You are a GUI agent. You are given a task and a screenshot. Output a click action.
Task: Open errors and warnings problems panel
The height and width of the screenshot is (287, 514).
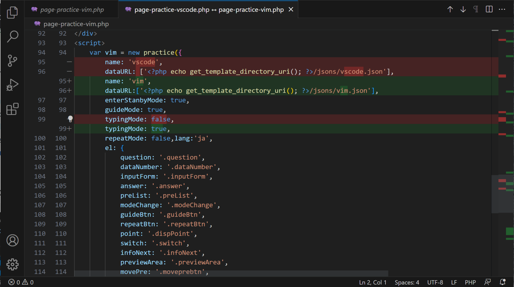click(21, 282)
